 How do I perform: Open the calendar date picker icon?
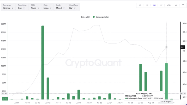click(183, 5)
